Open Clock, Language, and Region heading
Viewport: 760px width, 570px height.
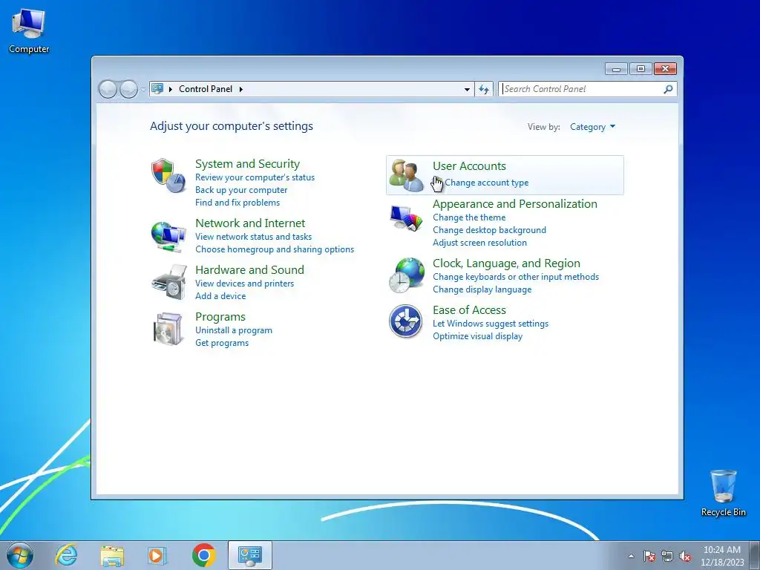[x=506, y=263]
